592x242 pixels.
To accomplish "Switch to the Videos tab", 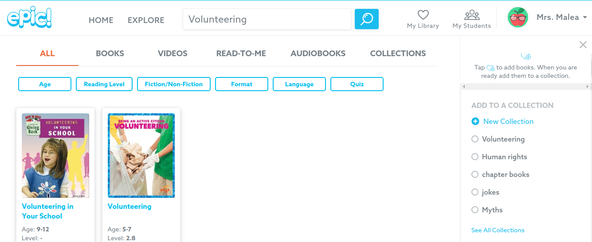I will (x=173, y=54).
